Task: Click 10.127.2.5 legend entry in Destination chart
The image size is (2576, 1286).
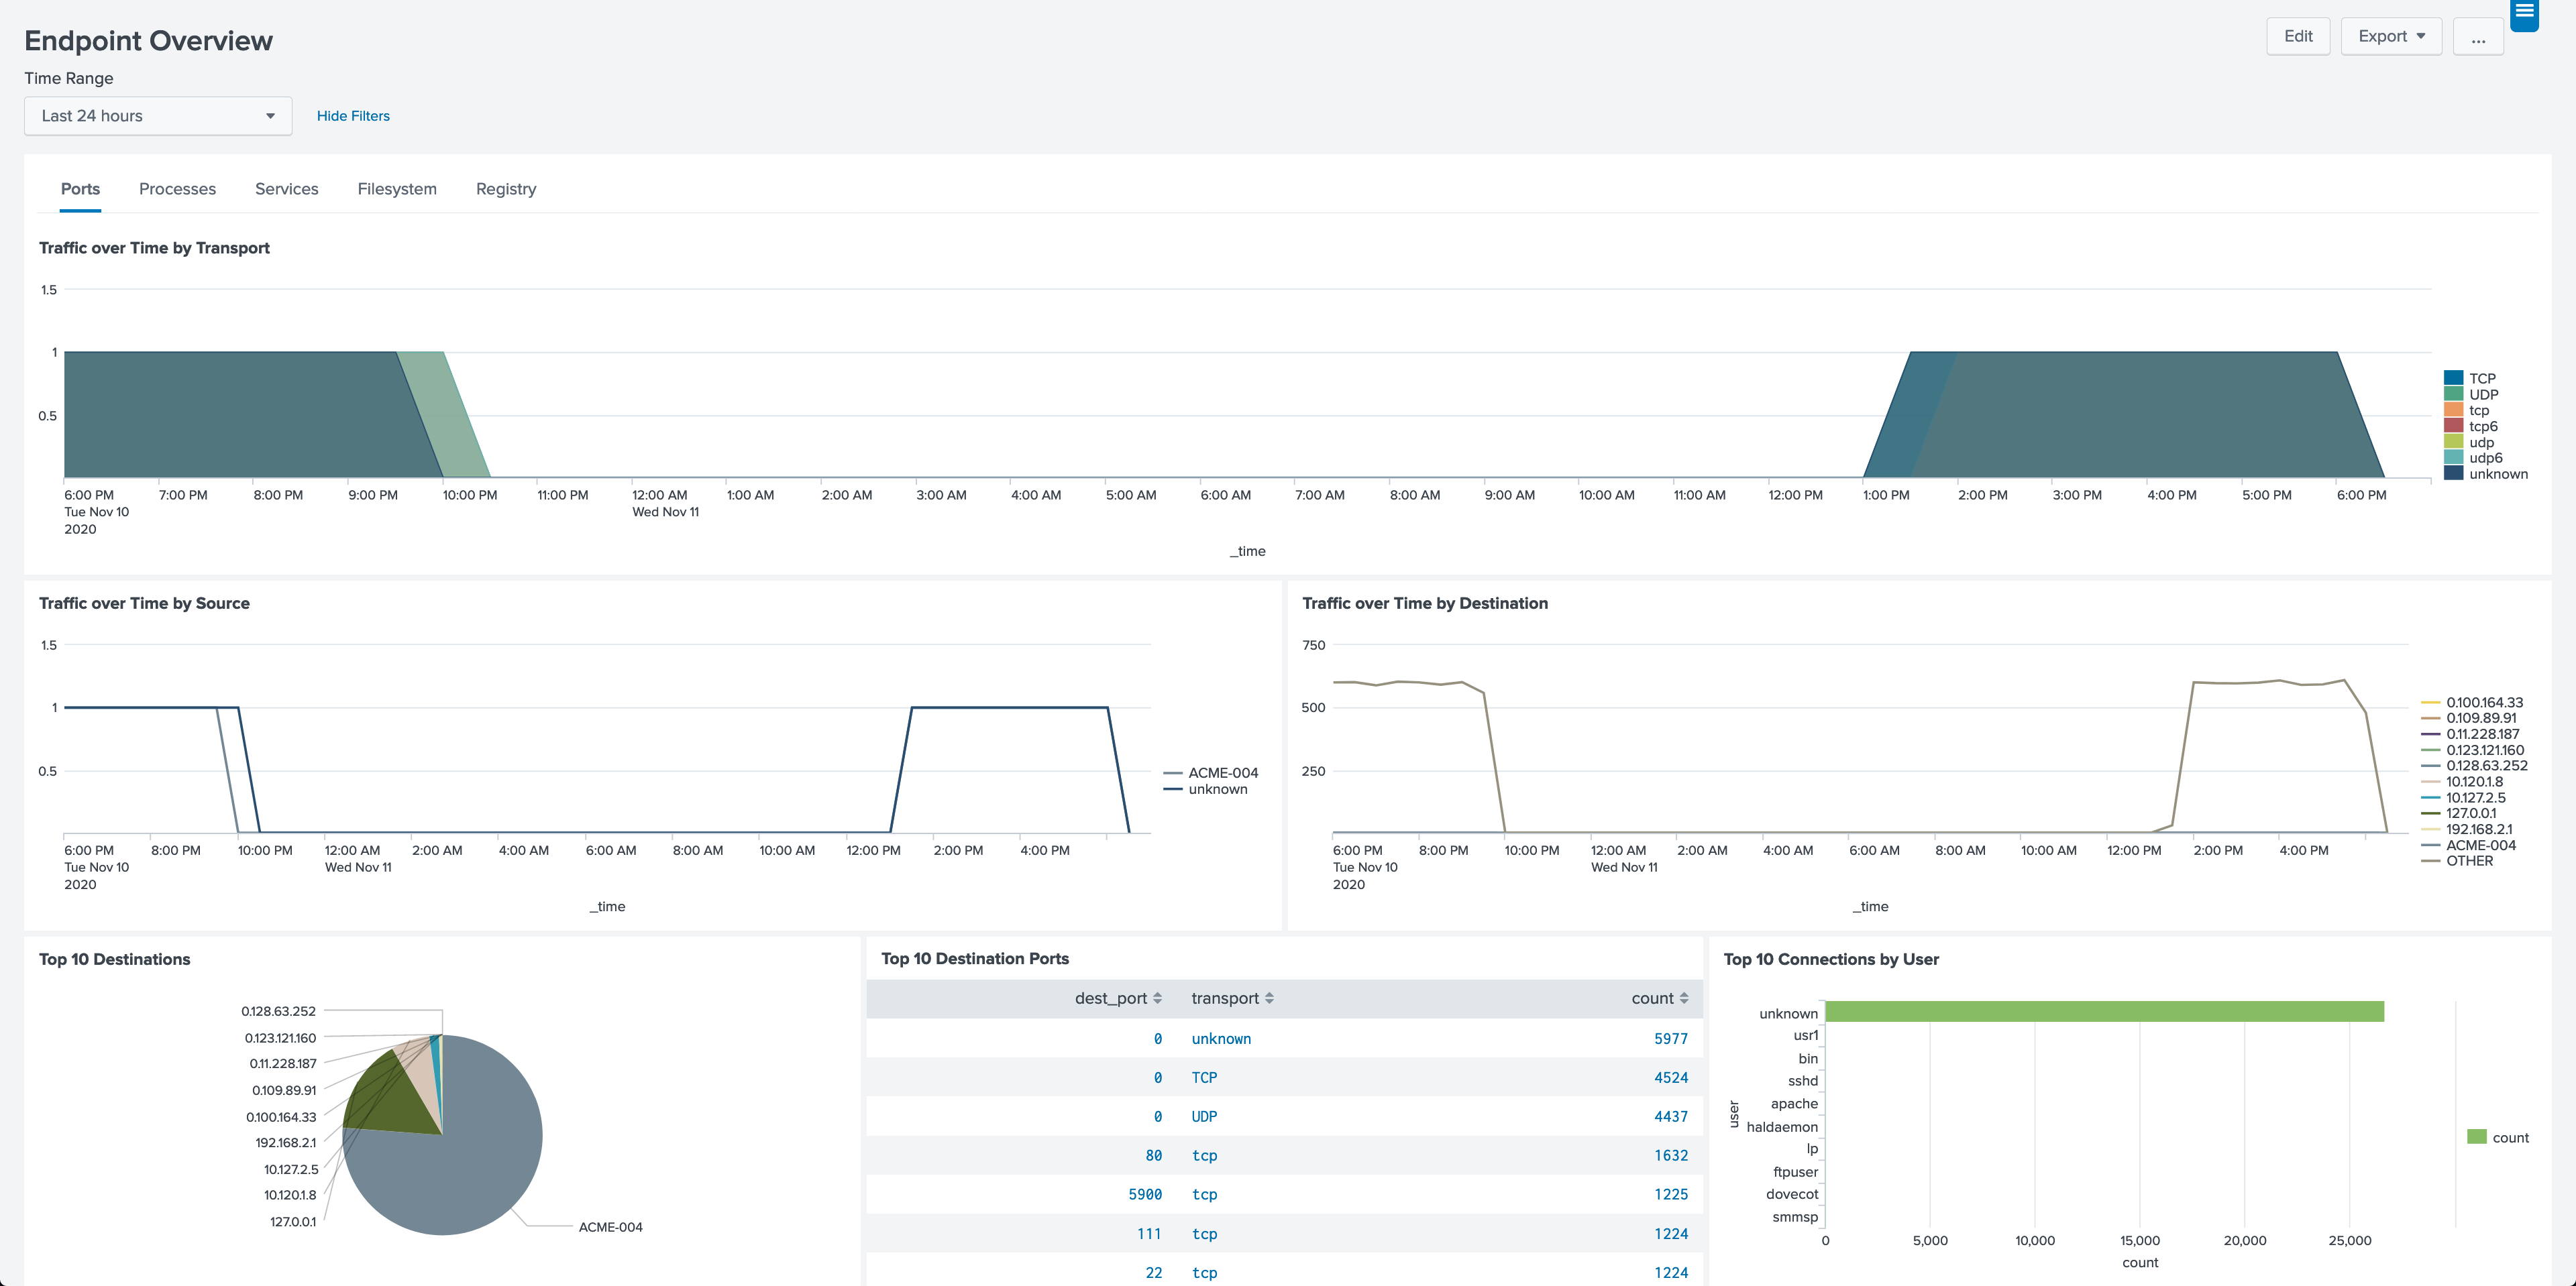Action: tap(2464, 799)
